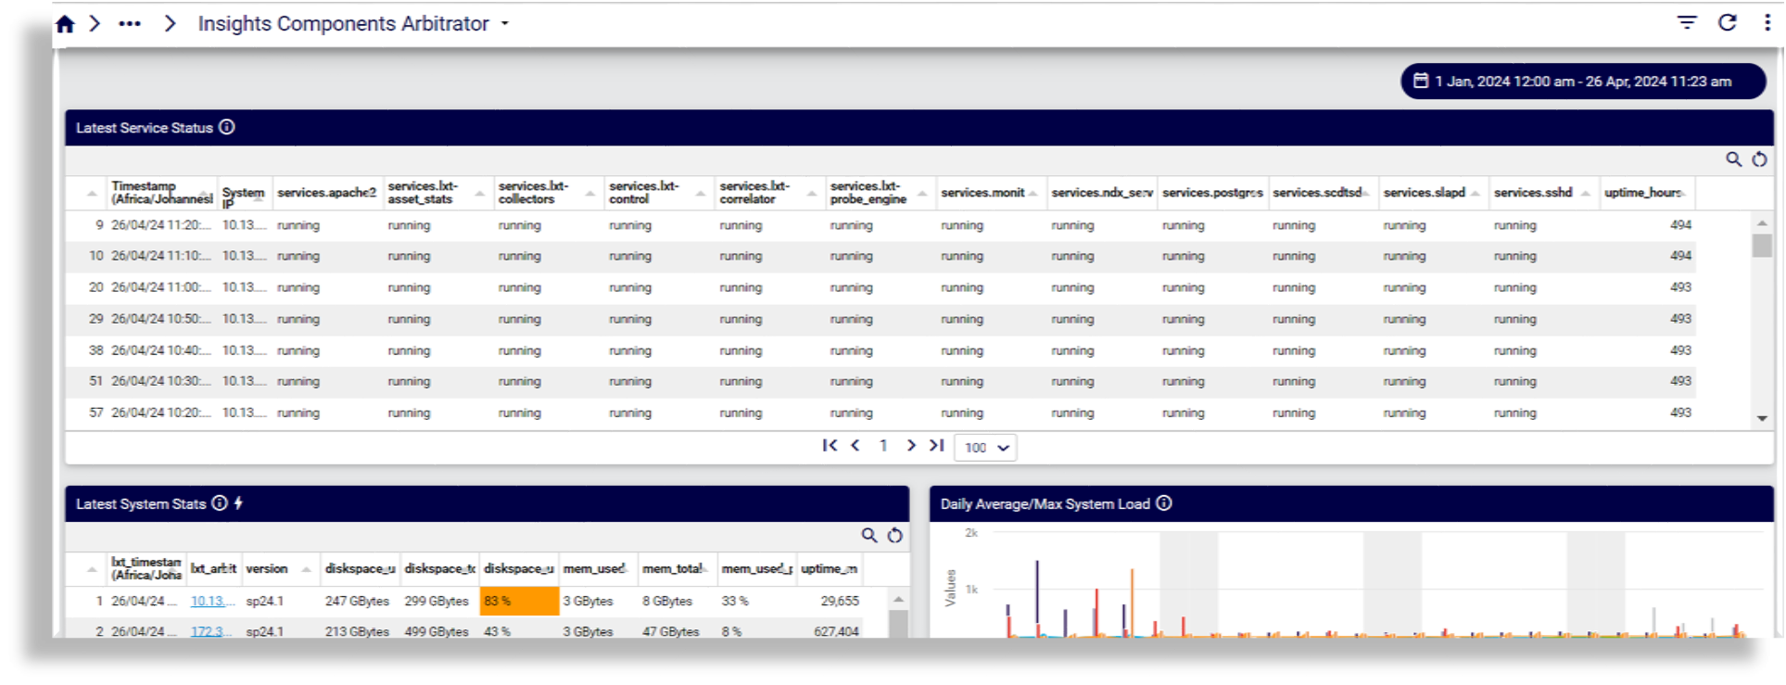Sort by services.postgres column
This screenshot has height=685, width=1786.
(x=1212, y=193)
